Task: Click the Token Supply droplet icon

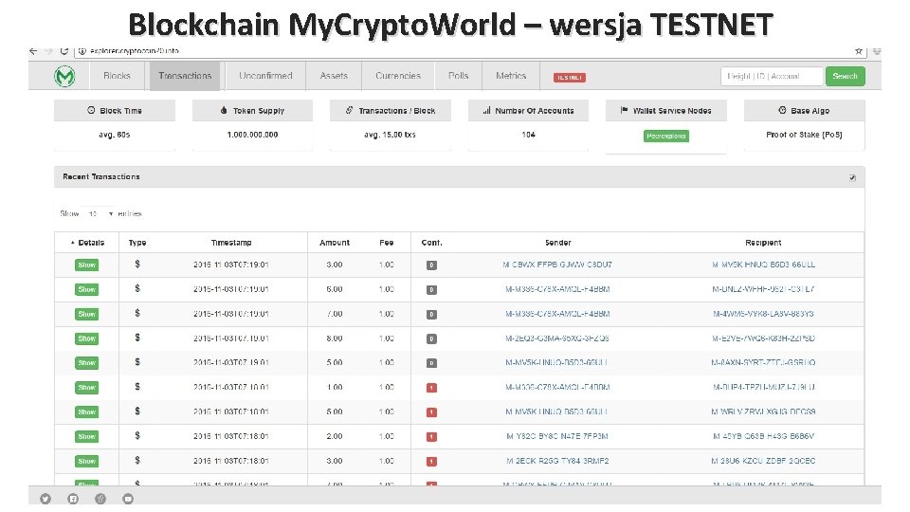Action: [x=224, y=110]
